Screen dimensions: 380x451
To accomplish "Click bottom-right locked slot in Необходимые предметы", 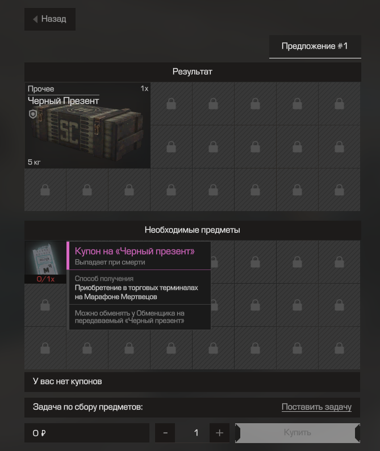I will tap(339, 348).
